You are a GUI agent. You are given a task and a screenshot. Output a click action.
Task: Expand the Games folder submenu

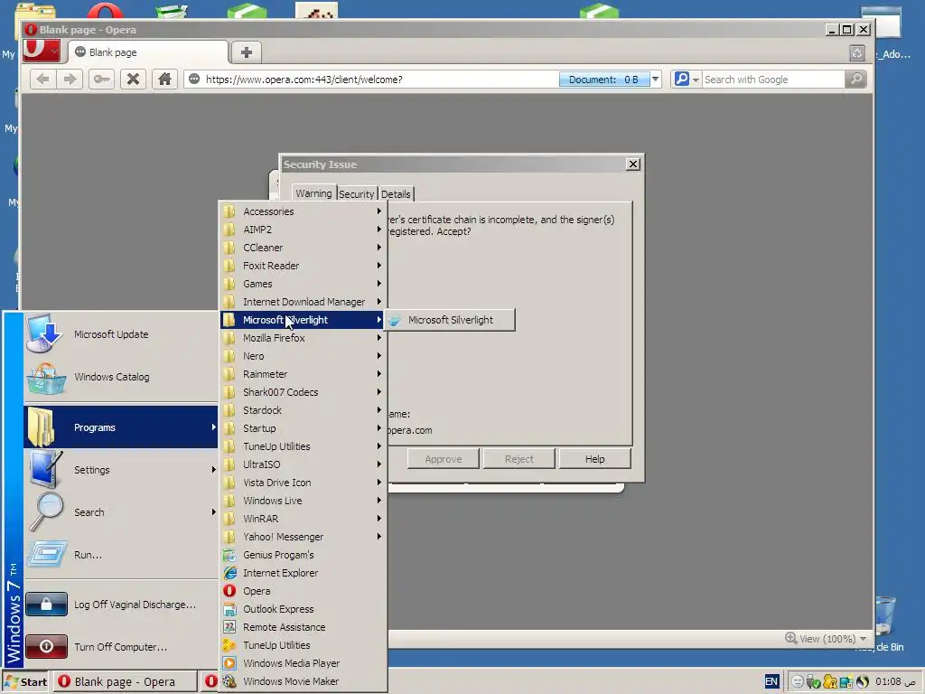pyautogui.click(x=304, y=284)
